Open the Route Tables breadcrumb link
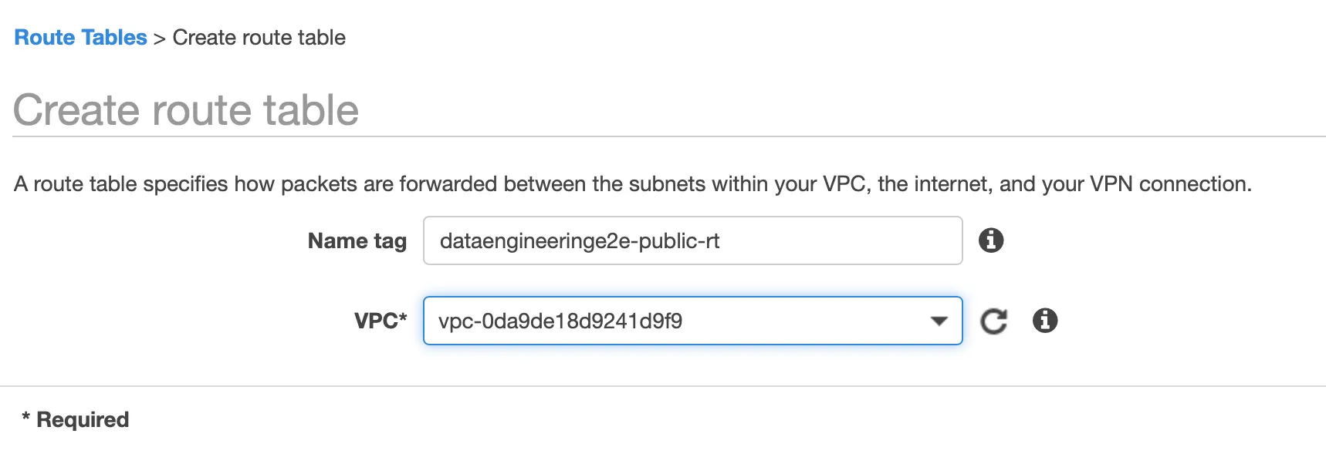The width and height of the screenshot is (1326, 464). tap(80, 37)
